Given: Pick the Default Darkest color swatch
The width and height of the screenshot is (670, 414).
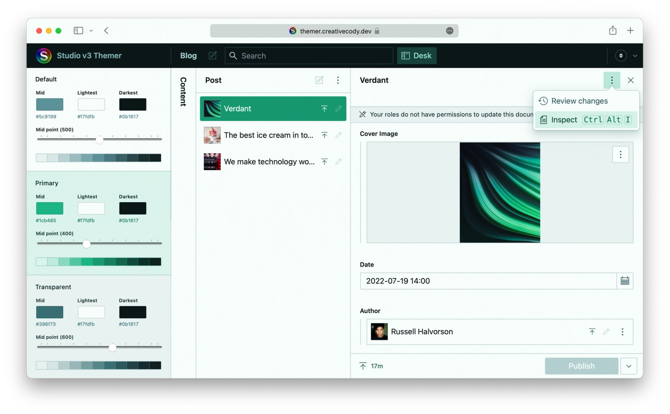Looking at the screenshot, I should coord(133,104).
